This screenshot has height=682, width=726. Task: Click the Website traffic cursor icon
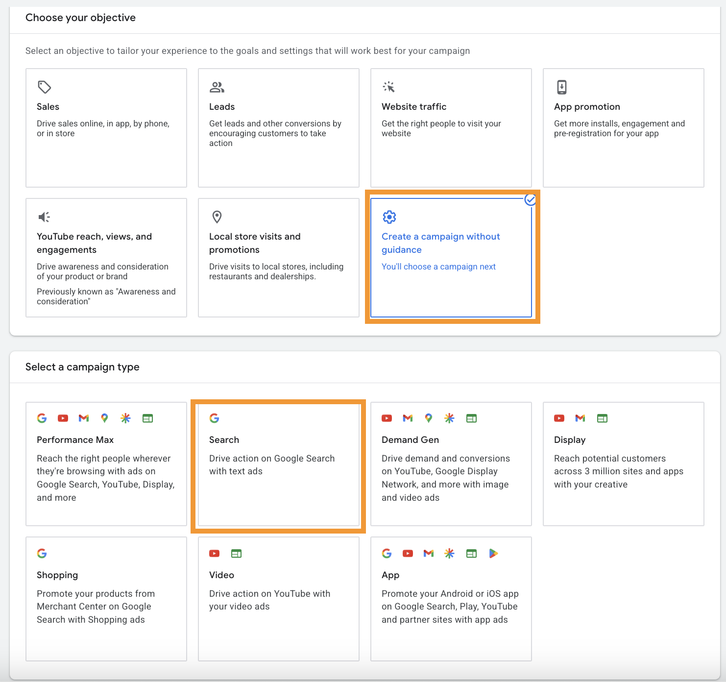[x=389, y=87]
